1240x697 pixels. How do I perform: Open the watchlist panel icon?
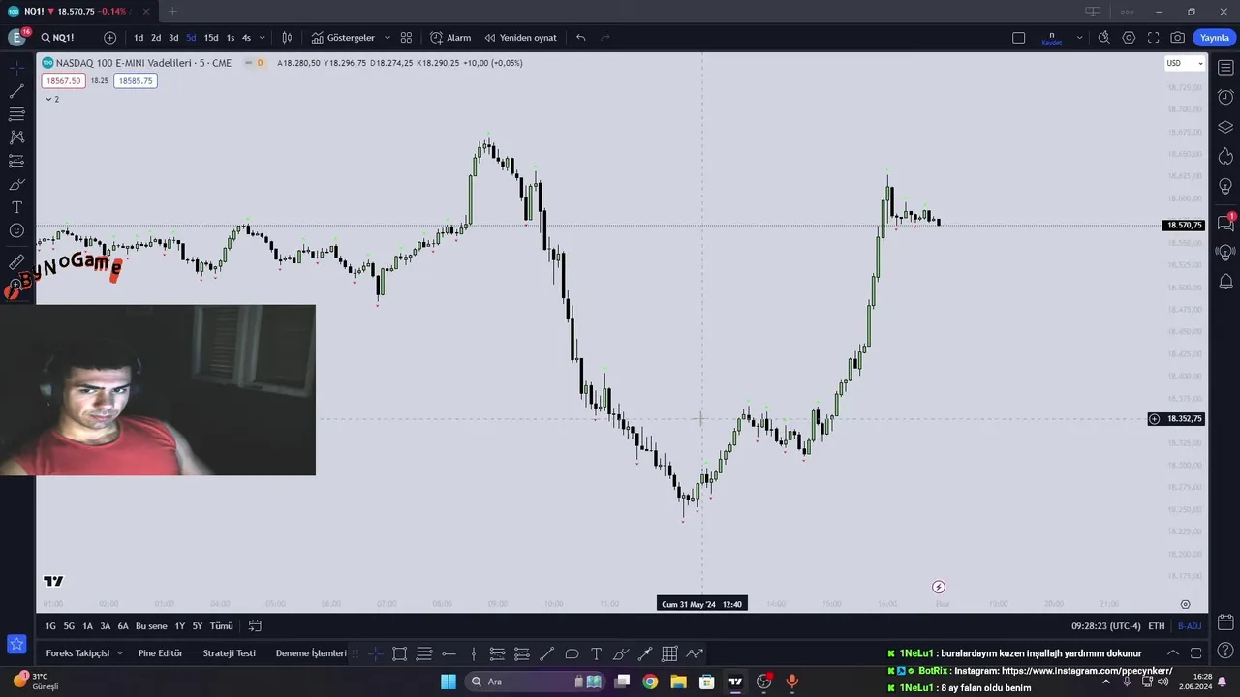1225,68
